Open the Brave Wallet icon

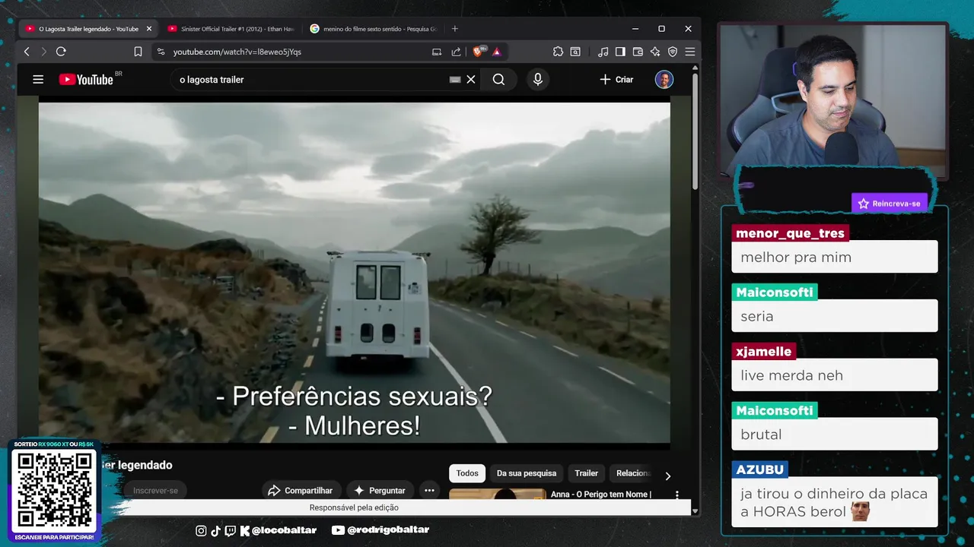coord(638,52)
